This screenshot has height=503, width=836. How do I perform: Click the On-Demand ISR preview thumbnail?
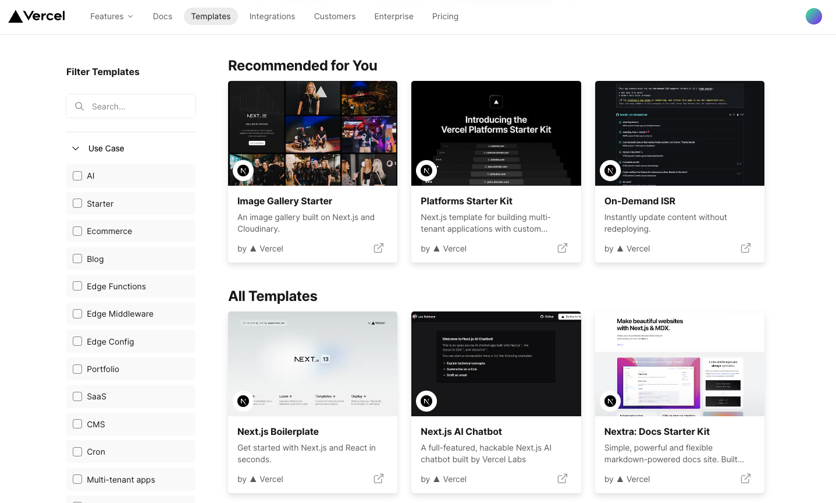point(680,133)
